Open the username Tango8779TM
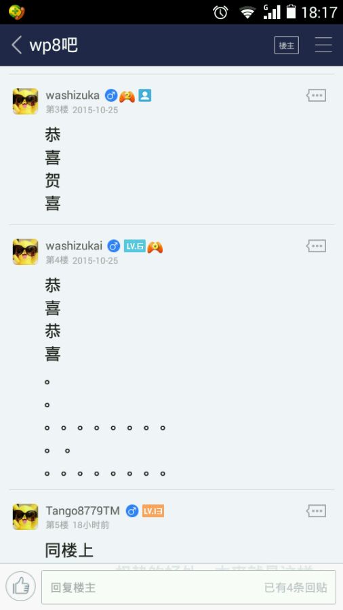Screen dimensions: 343x610 pos(83,510)
